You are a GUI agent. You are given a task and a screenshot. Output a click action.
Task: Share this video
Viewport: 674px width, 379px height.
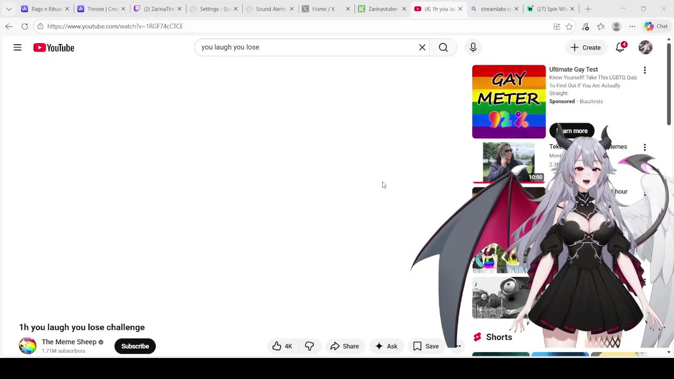[344, 346]
